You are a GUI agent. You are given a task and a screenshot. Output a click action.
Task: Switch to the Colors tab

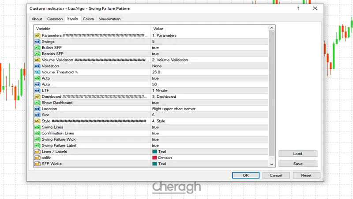88,19
